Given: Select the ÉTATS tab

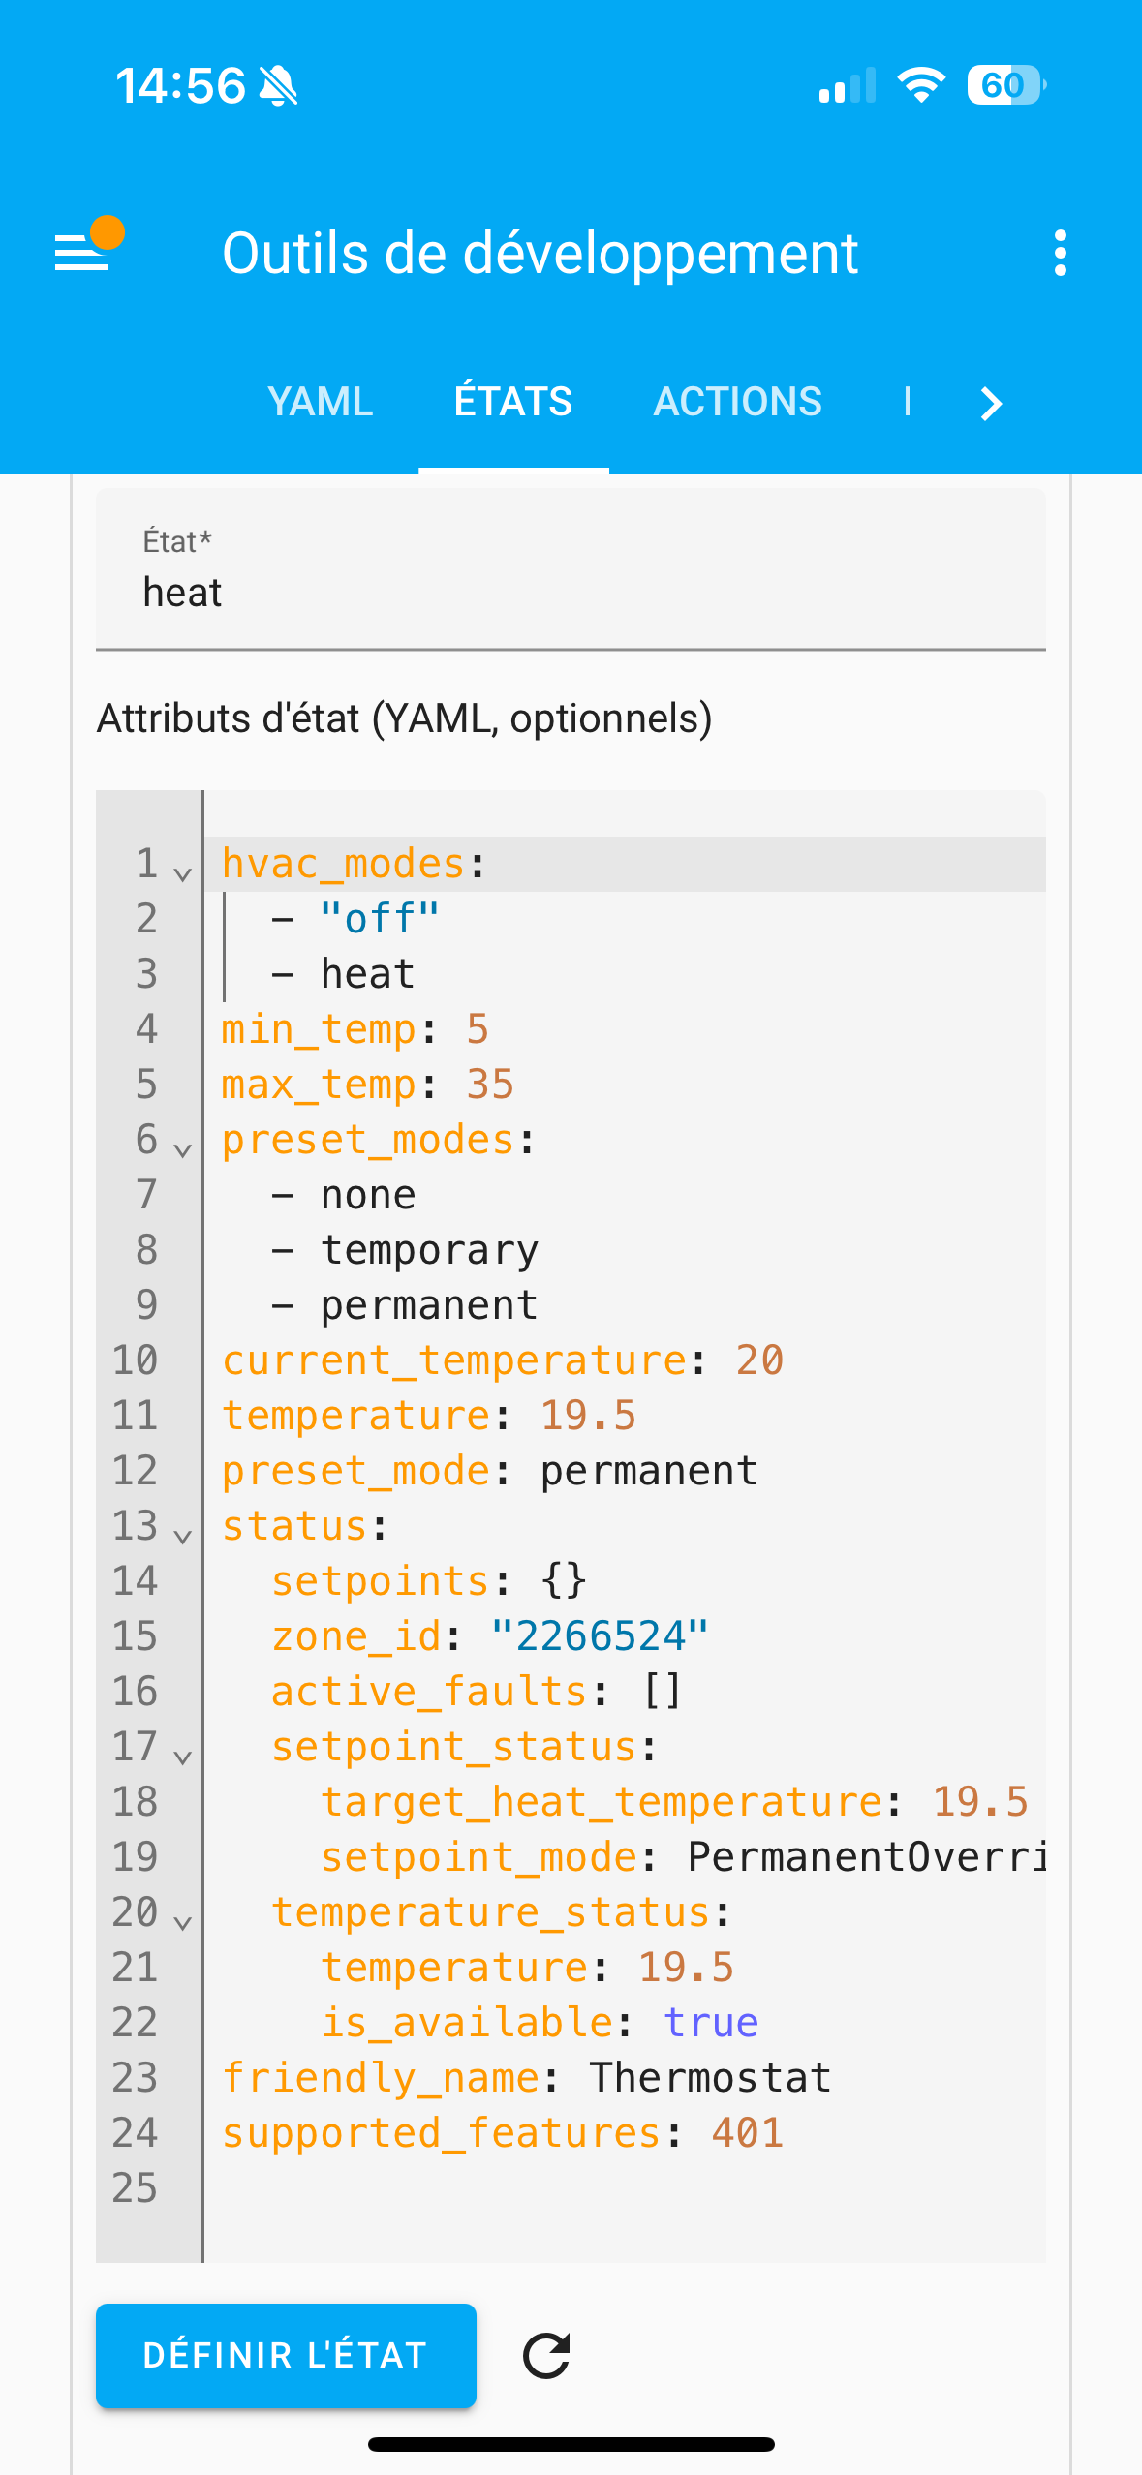Looking at the screenshot, I should (x=513, y=402).
